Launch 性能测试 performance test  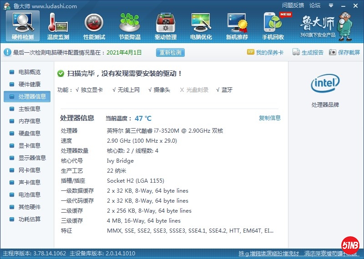tap(94, 25)
